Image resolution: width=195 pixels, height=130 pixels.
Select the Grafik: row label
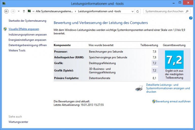(59, 63)
